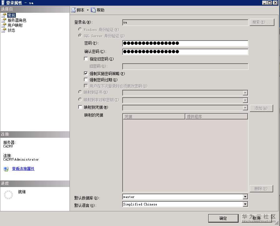
Task: Select Windows 身份验证 radio button
Action: click(x=80, y=29)
